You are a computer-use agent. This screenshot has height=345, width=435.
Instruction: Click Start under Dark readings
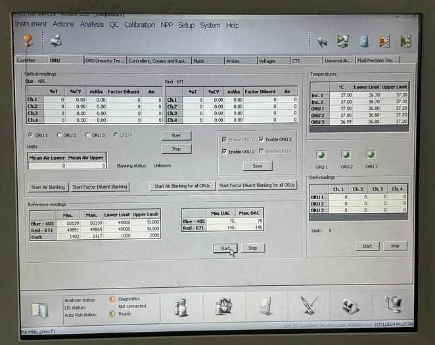(367, 246)
